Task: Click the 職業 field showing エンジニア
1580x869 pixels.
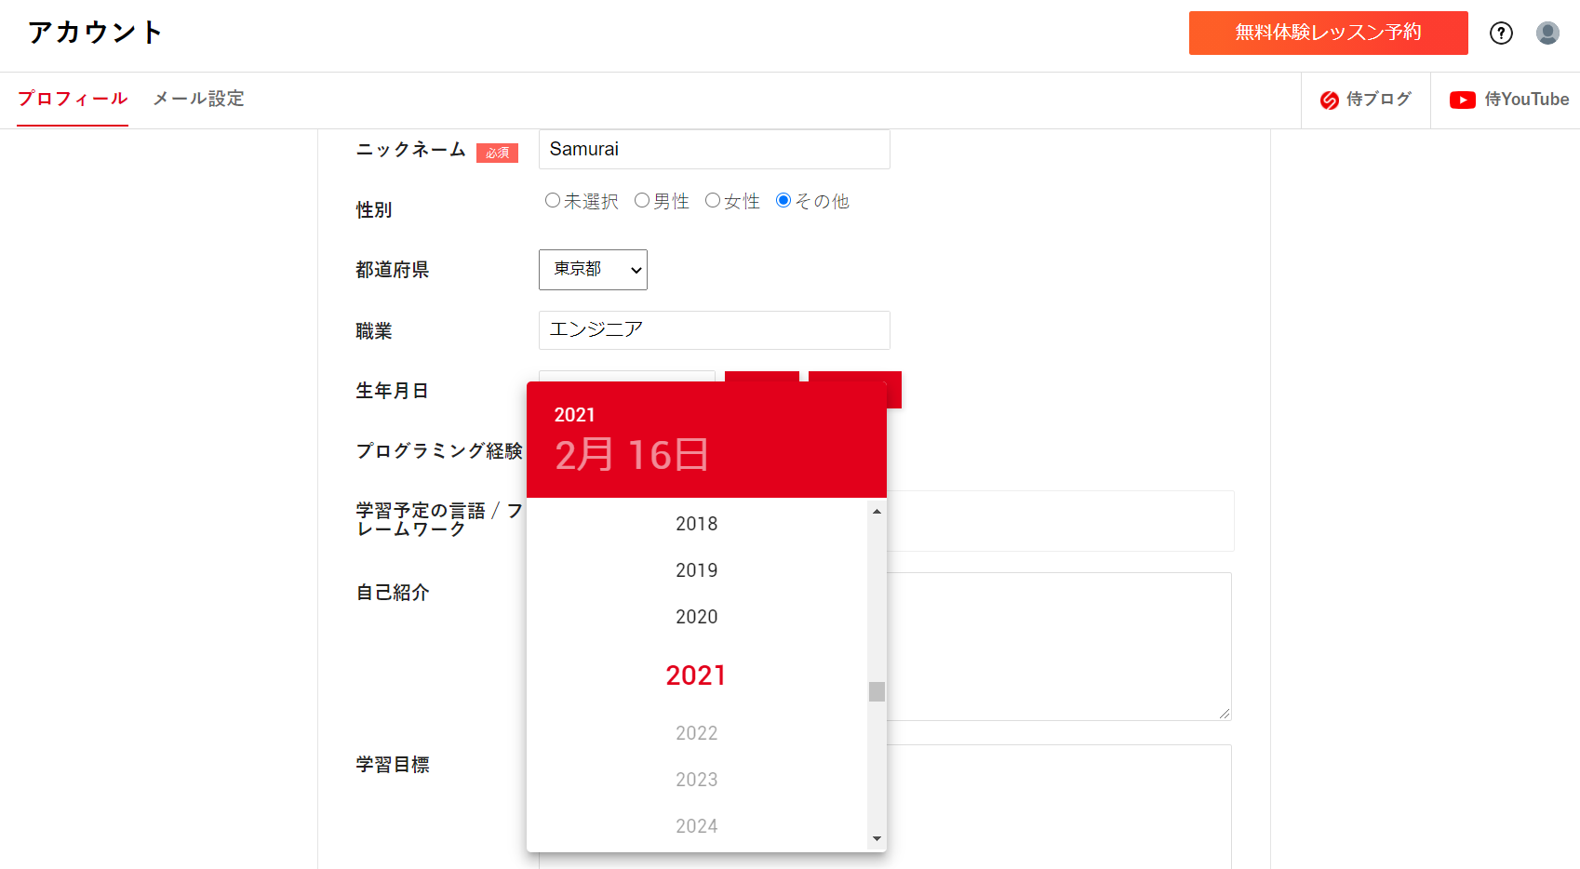Action: 714,330
